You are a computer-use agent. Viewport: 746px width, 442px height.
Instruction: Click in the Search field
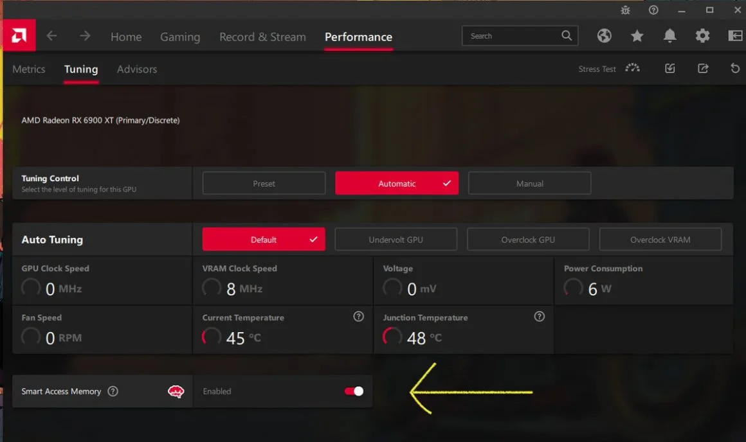click(x=520, y=35)
